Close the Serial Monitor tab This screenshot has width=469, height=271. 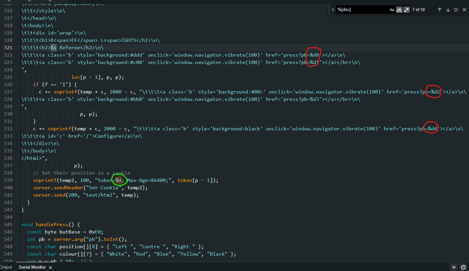(50, 267)
